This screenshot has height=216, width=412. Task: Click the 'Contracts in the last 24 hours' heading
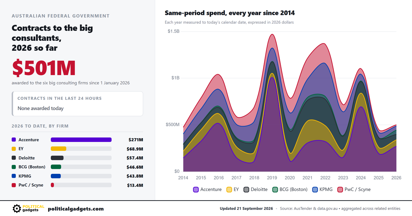click(60, 98)
